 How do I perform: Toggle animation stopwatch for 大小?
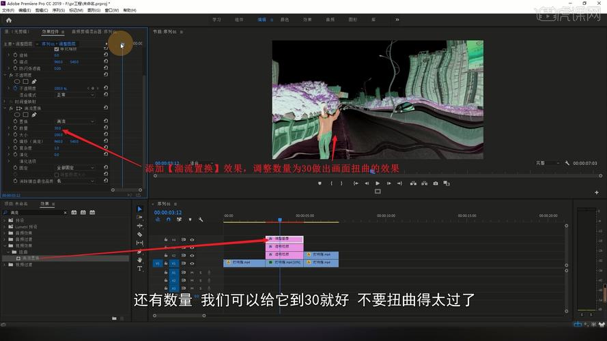tap(16, 134)
